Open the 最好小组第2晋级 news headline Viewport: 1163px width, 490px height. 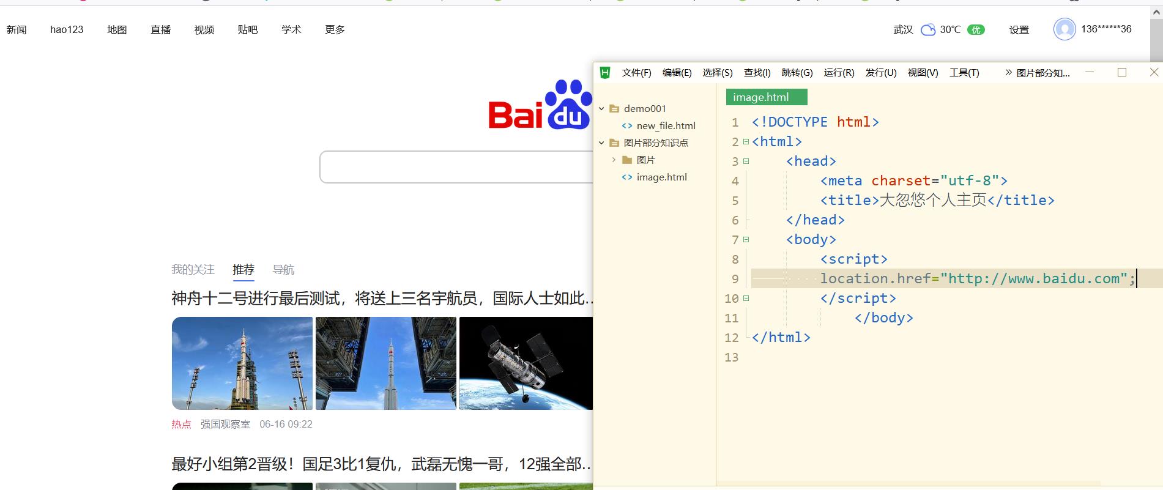[x=381, y=464]
